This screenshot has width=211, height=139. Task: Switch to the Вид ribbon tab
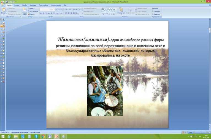pos(65,5)
